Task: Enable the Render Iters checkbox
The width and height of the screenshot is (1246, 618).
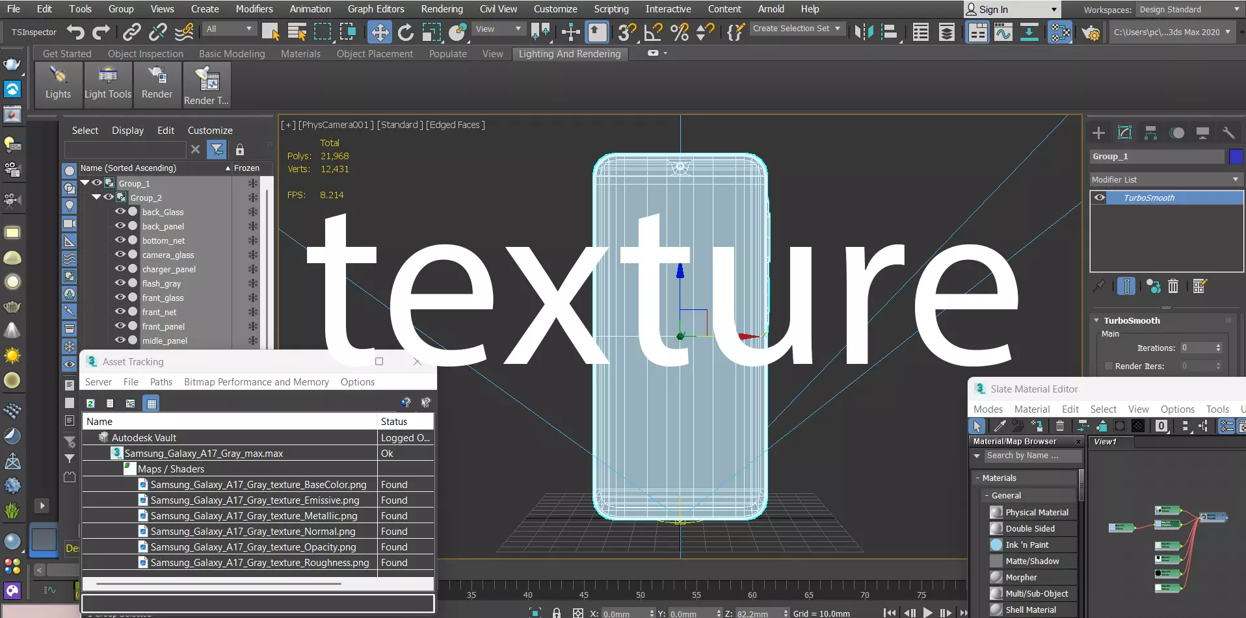Action: (1109, 366)
